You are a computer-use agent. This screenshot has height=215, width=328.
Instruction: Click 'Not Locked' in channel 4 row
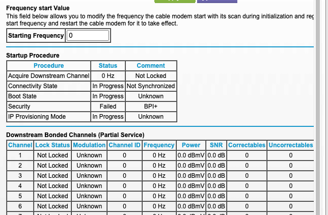click(52, 186)
